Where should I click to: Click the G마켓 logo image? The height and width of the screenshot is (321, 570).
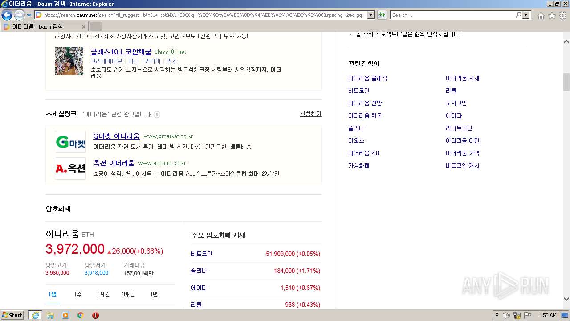point(70,142)
